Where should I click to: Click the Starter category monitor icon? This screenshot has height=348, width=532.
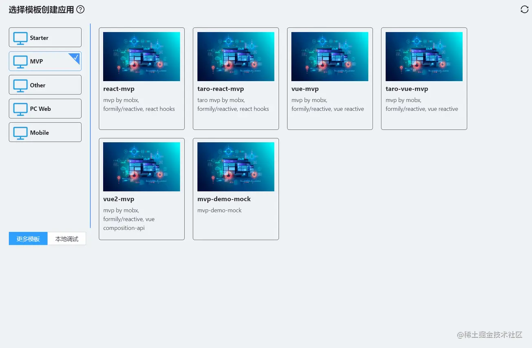(x=20, y=38)
